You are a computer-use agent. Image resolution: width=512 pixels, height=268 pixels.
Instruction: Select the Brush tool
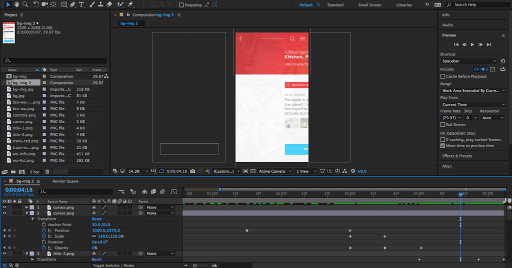point(92,4)
